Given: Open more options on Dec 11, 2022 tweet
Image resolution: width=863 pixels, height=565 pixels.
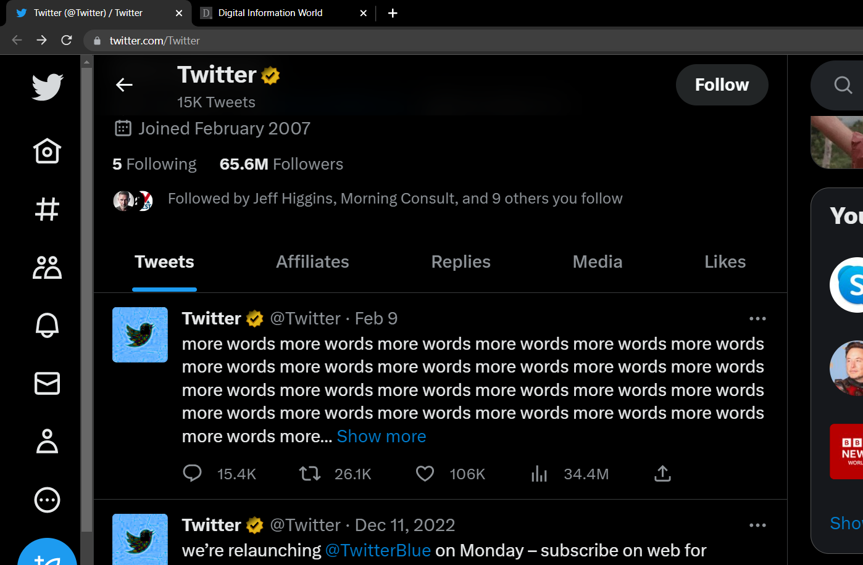Looking at the screenshot, I should pyautogui.click(x=757, y=525).
